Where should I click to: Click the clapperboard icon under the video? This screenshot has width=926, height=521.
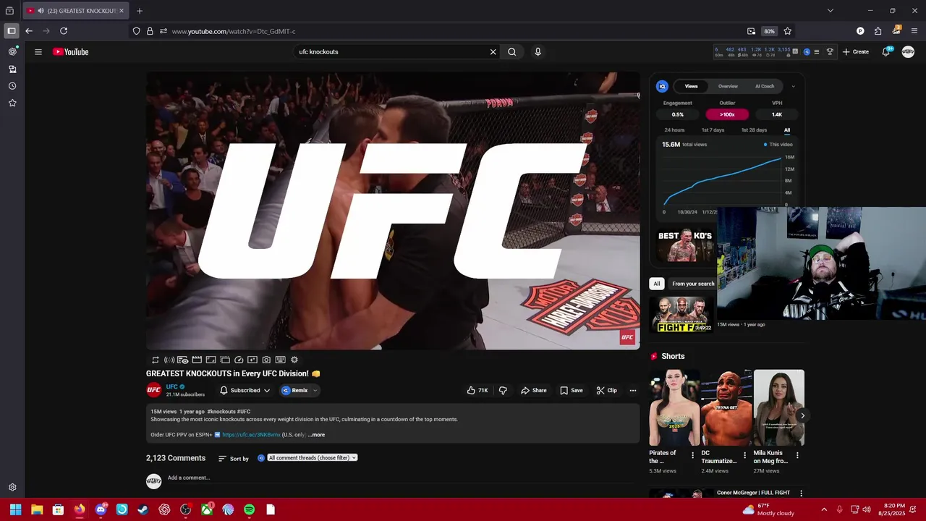(x=197, y=360)
